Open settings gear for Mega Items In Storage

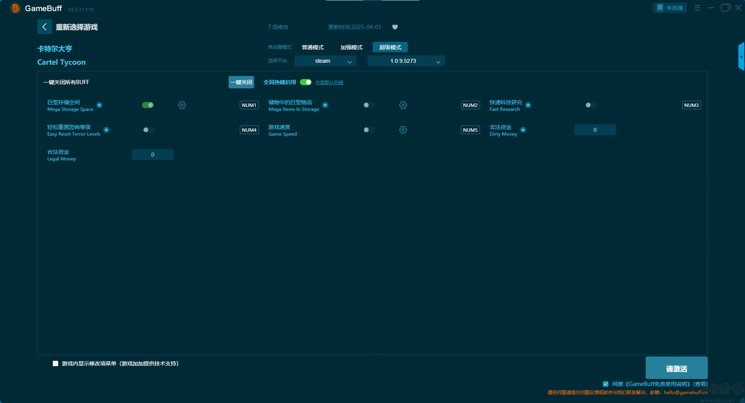[403, 105]
